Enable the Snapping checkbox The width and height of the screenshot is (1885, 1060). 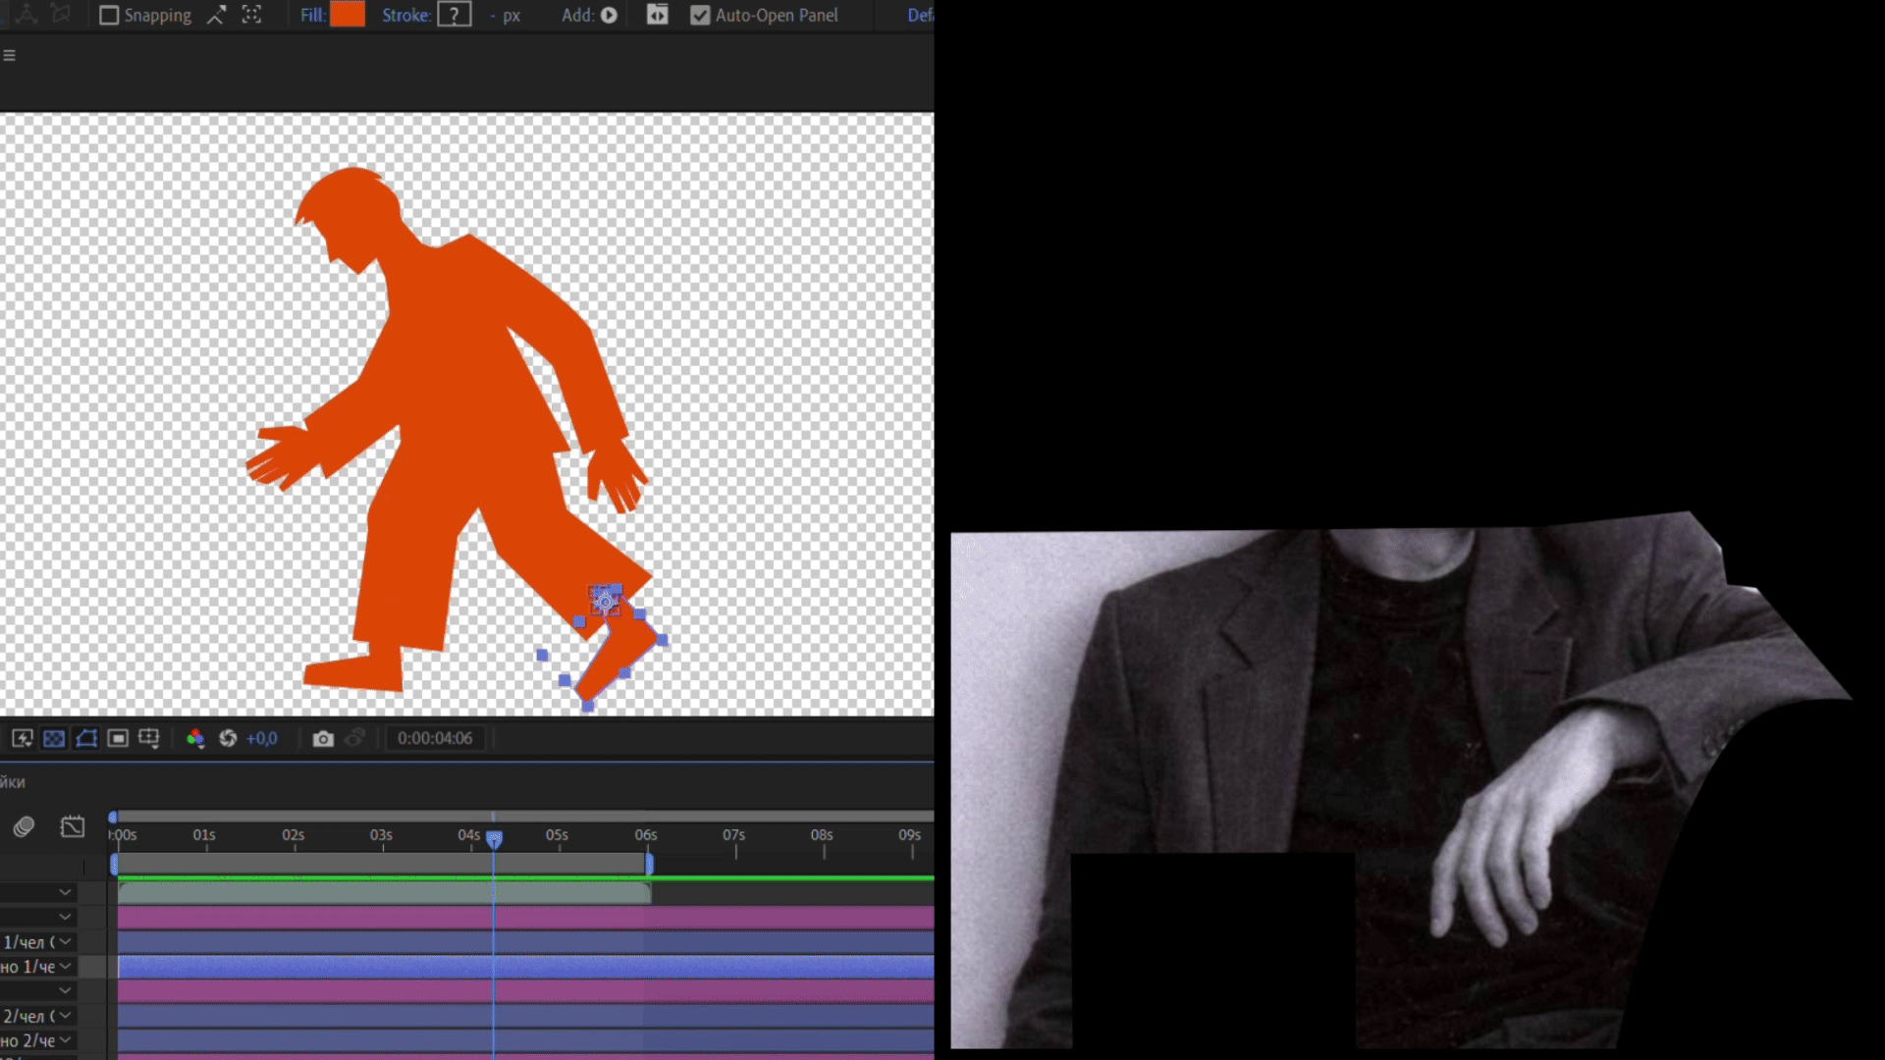tap(109, 15)
